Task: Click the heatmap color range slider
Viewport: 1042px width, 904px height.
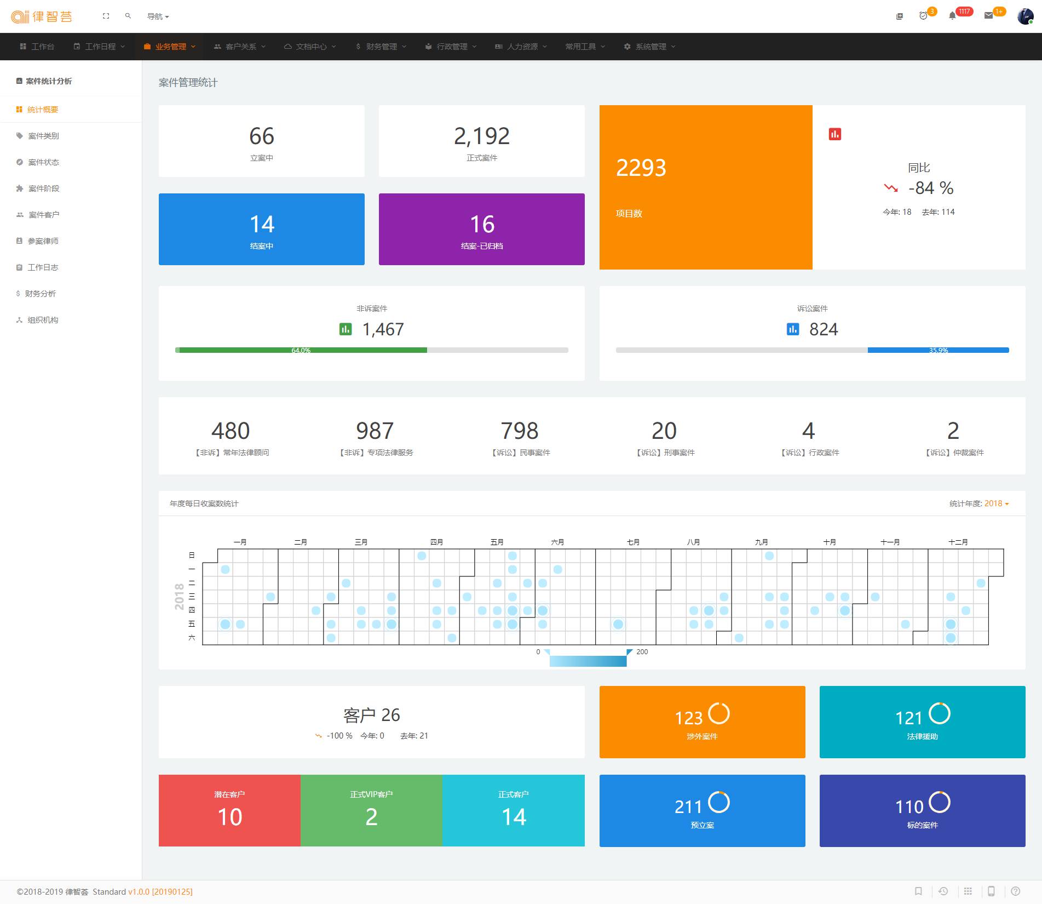Action: [588, 661]
